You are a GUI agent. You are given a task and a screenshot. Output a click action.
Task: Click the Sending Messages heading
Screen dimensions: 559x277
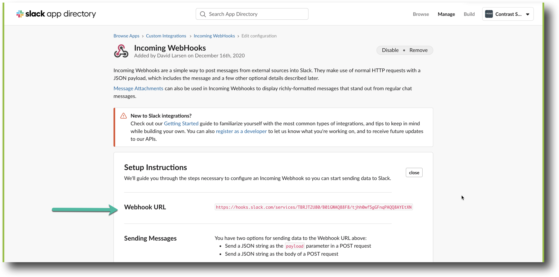pyautogui.click(x=150, y=238)
